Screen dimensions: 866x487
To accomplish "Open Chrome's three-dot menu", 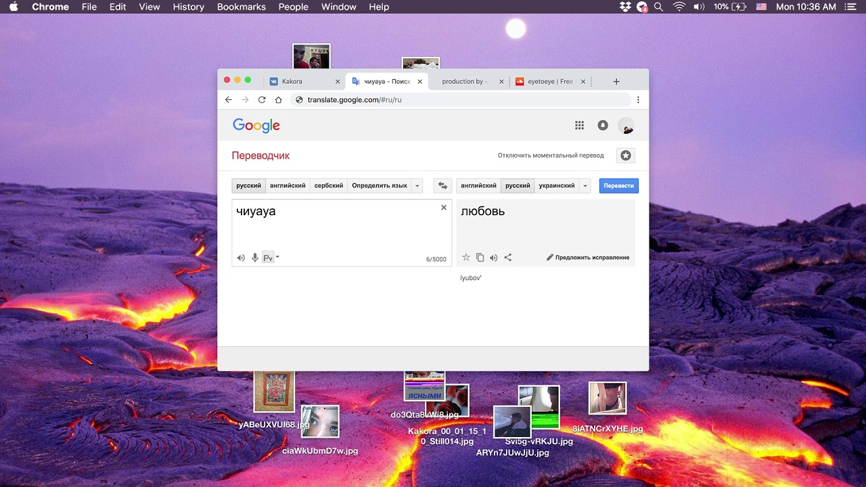I will 638,99.
